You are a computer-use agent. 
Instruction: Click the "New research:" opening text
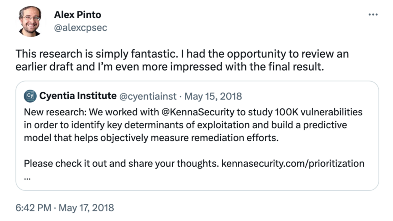[x=55, y=112]
